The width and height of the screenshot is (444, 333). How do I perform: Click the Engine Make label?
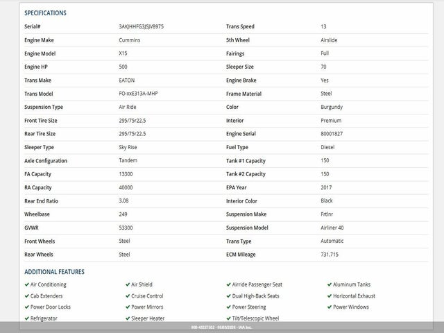click(x=39, y=40)
